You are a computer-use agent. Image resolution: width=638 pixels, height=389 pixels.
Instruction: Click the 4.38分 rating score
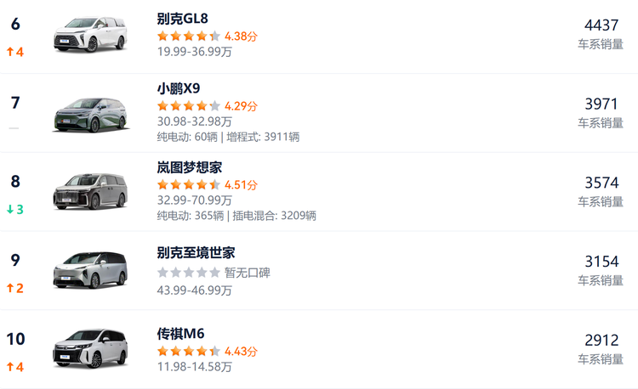pos(241,36)
